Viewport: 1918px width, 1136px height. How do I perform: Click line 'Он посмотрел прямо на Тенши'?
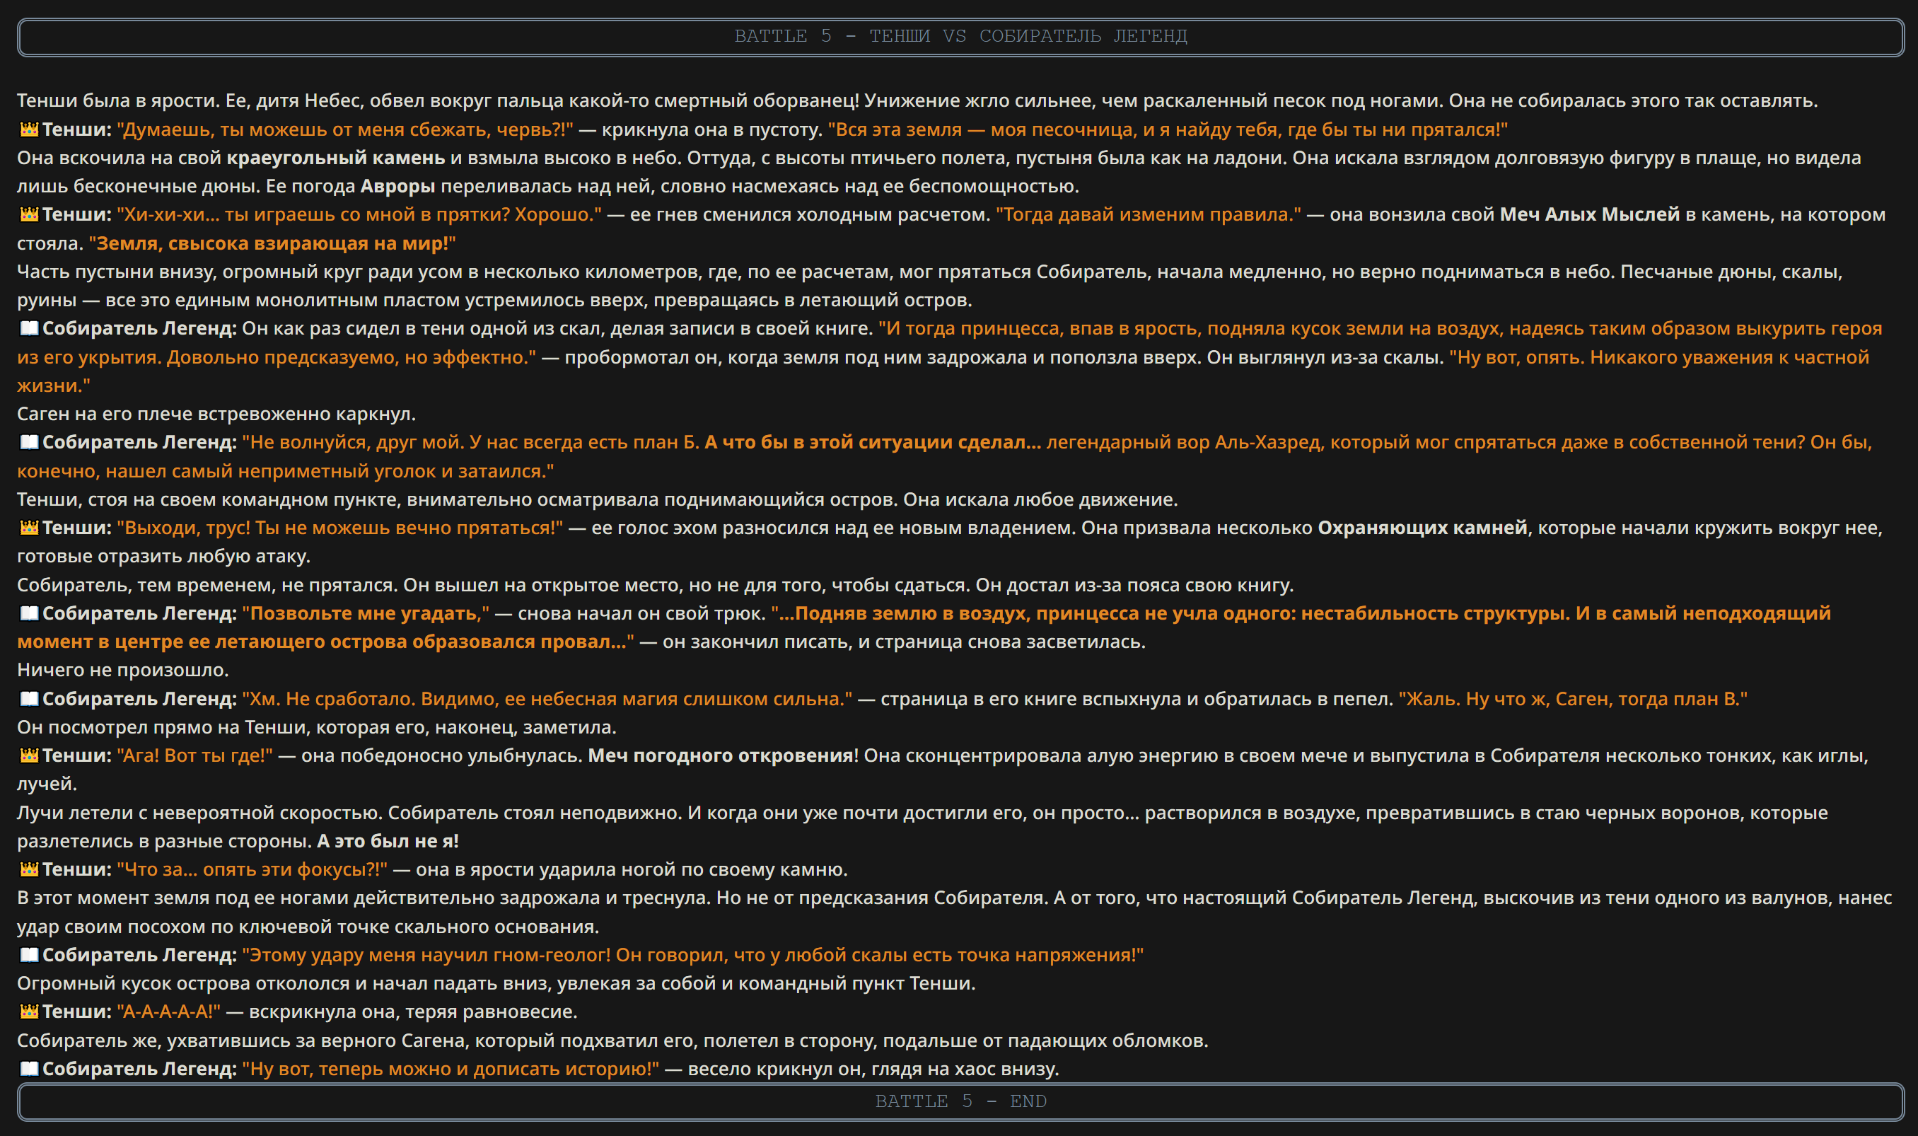[317, 727]
